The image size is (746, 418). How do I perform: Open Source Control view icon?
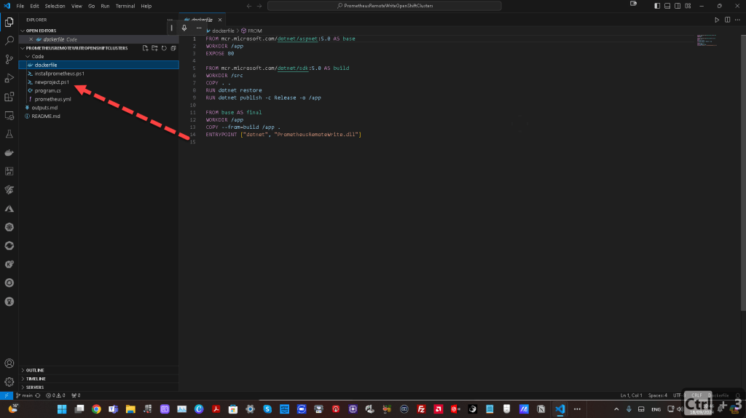9,60
